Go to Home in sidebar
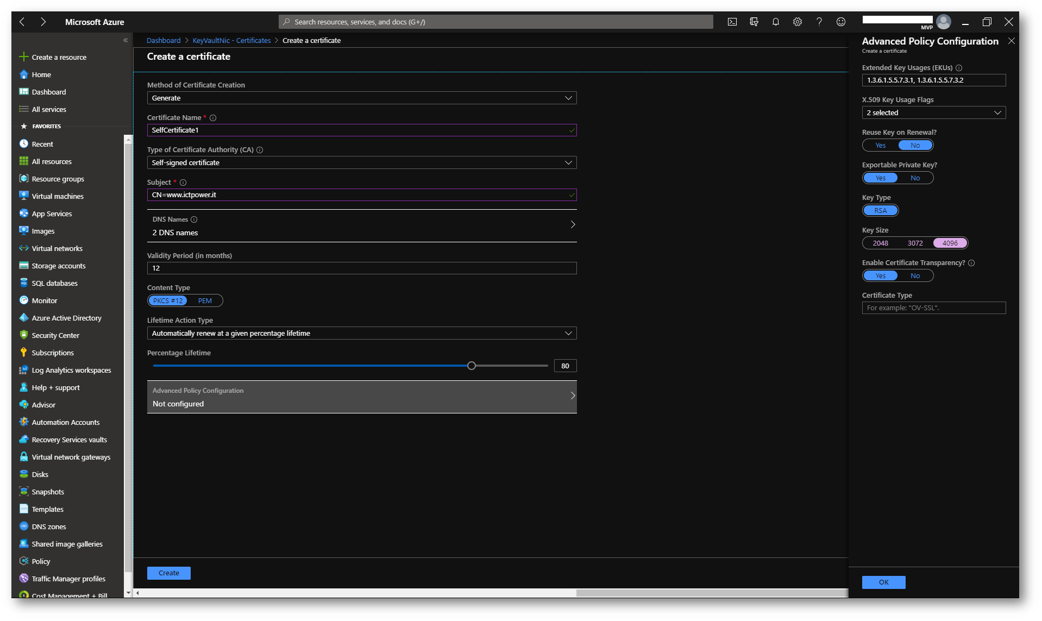The height and width of the screenshot is (621, 1042). tap(41, 74)
